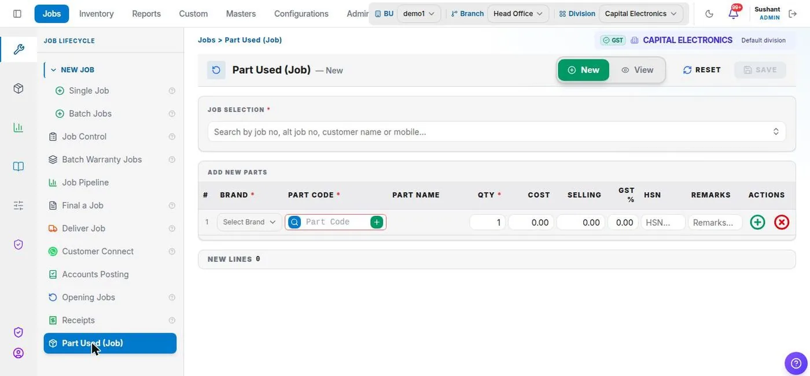
Task: Switch to New mode toggle
Action: coord(583,70)
